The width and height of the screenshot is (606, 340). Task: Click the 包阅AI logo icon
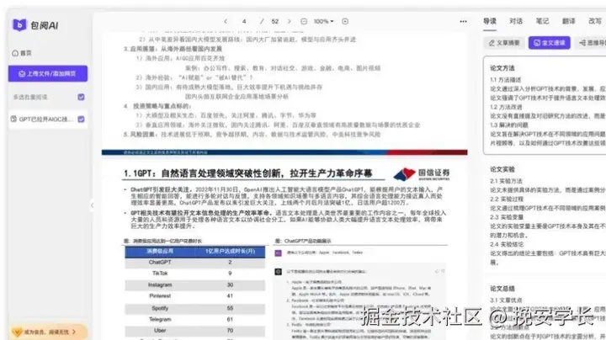[19, 25]
